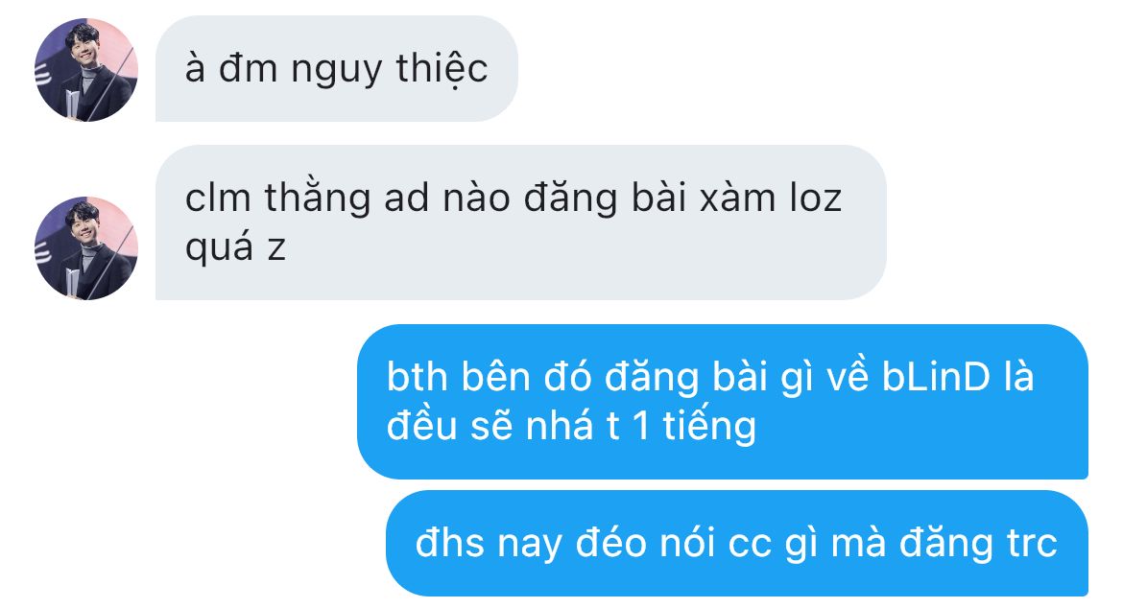The image size is (1123, 608).
Task: Click the word 'đhs' in the last blue bubble
Action: point(450,542)
